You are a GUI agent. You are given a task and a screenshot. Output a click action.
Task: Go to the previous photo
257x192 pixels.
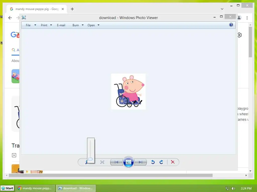coord(116,162)
